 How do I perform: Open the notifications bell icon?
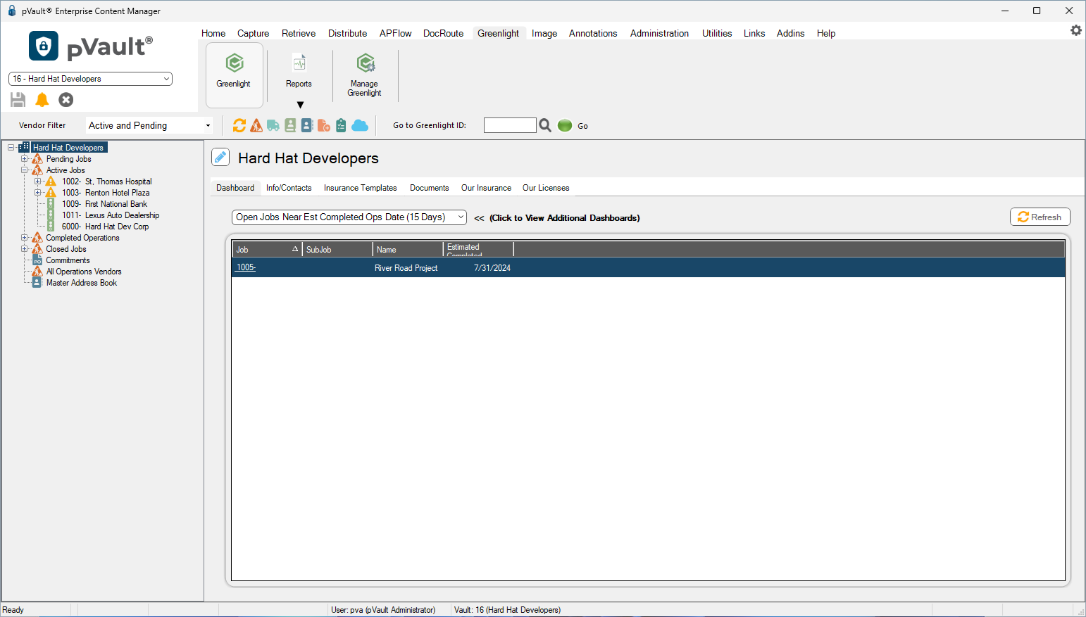(42, 100)
